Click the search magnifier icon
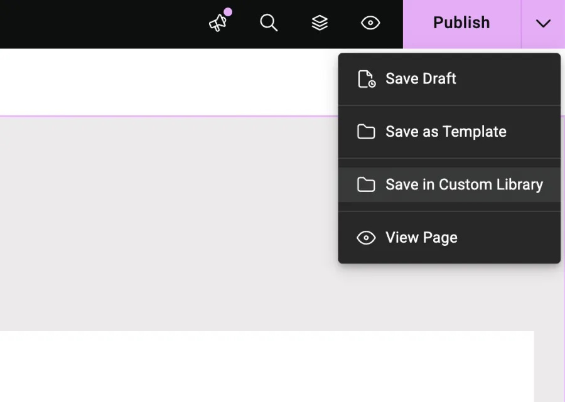 pos(269,23)
